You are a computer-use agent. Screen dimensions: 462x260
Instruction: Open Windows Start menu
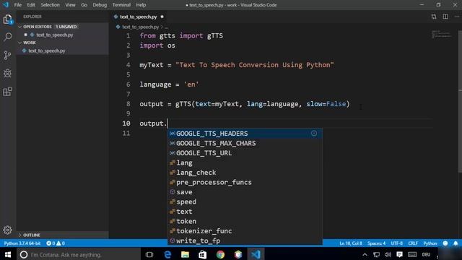8,254
